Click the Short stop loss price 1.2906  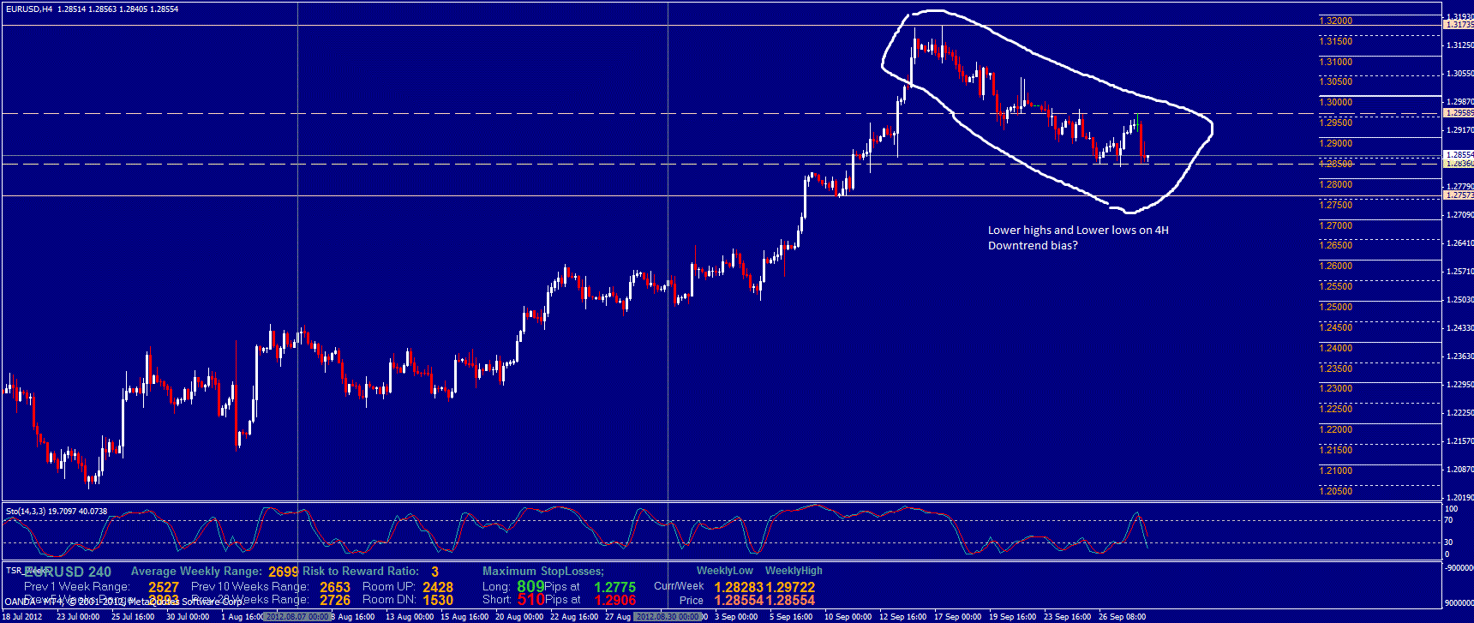click(x=614, y=600)
